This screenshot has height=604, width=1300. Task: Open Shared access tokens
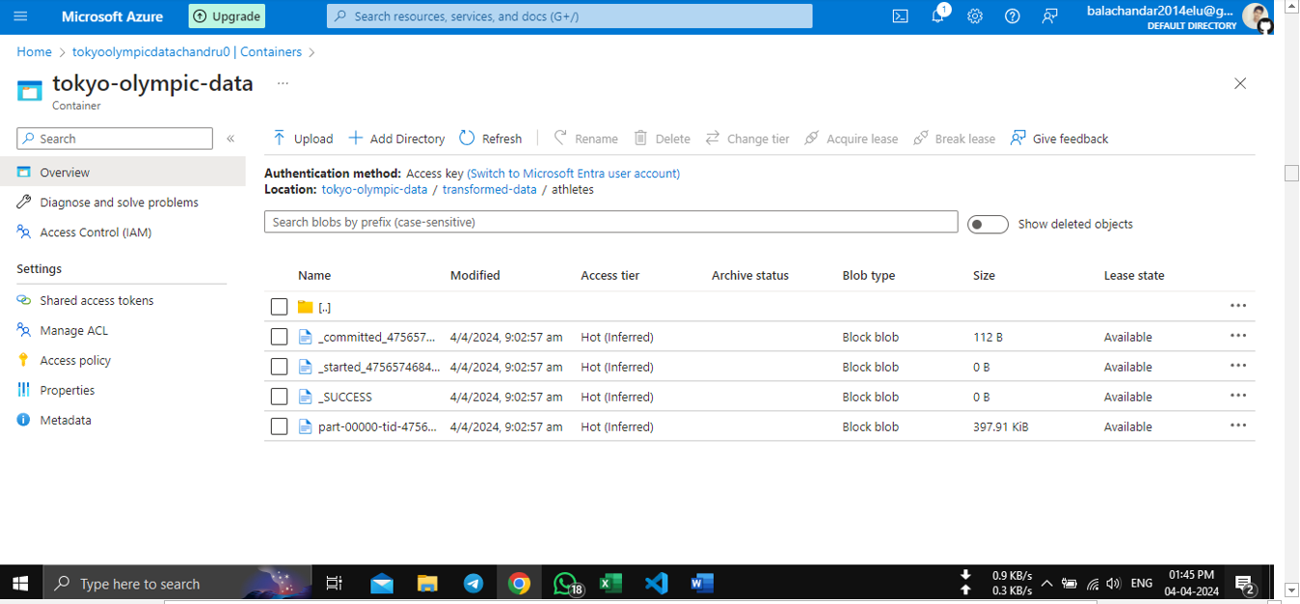pos(96,301)
